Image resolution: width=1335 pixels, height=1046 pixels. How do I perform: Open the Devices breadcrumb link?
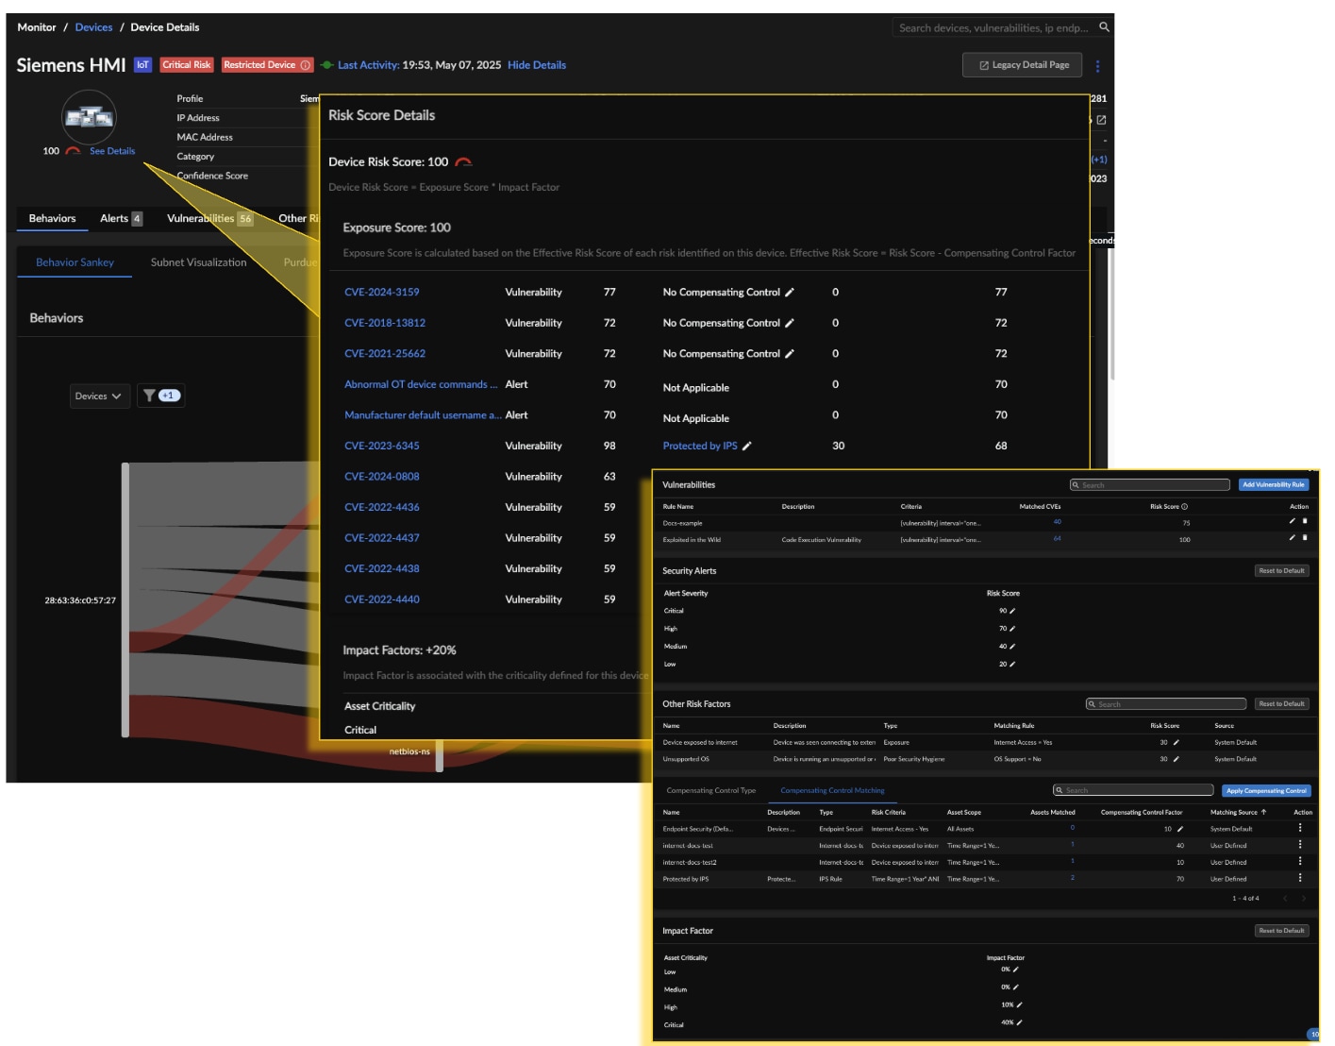tap(93, 27)
